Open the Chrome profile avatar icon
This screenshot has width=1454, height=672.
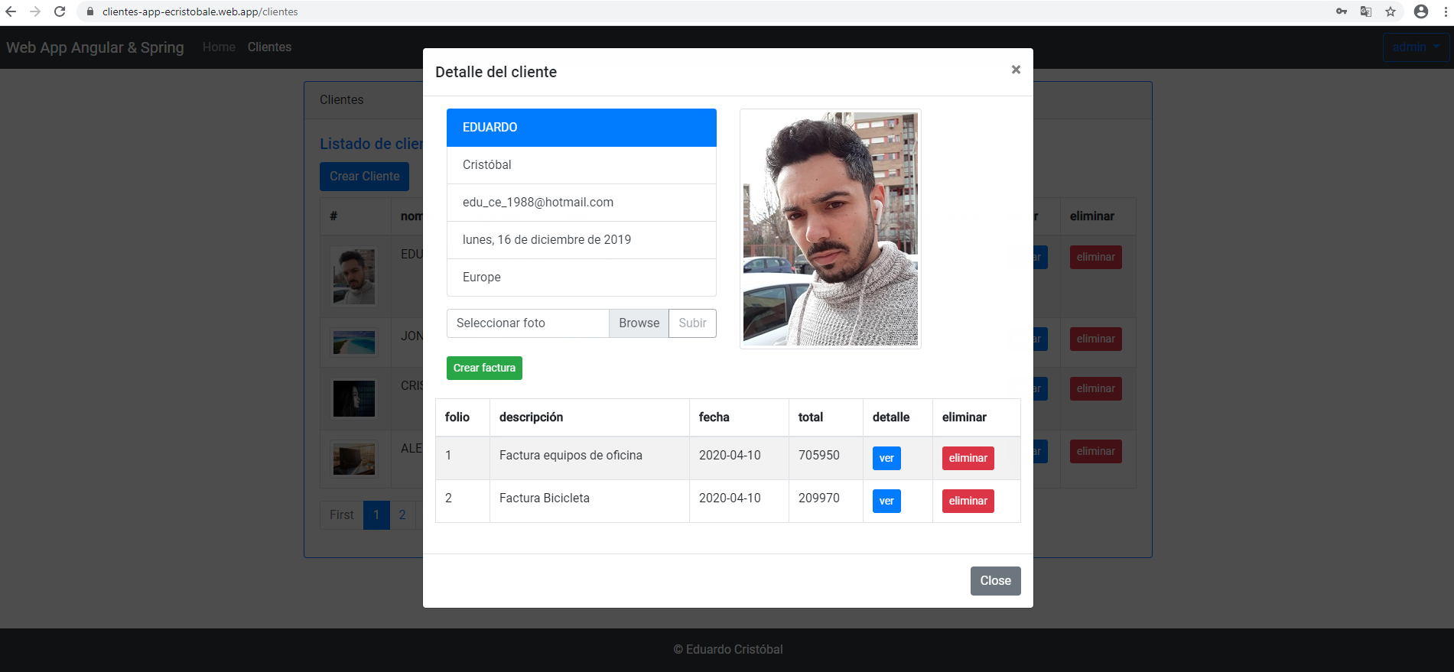[1421, 11]
